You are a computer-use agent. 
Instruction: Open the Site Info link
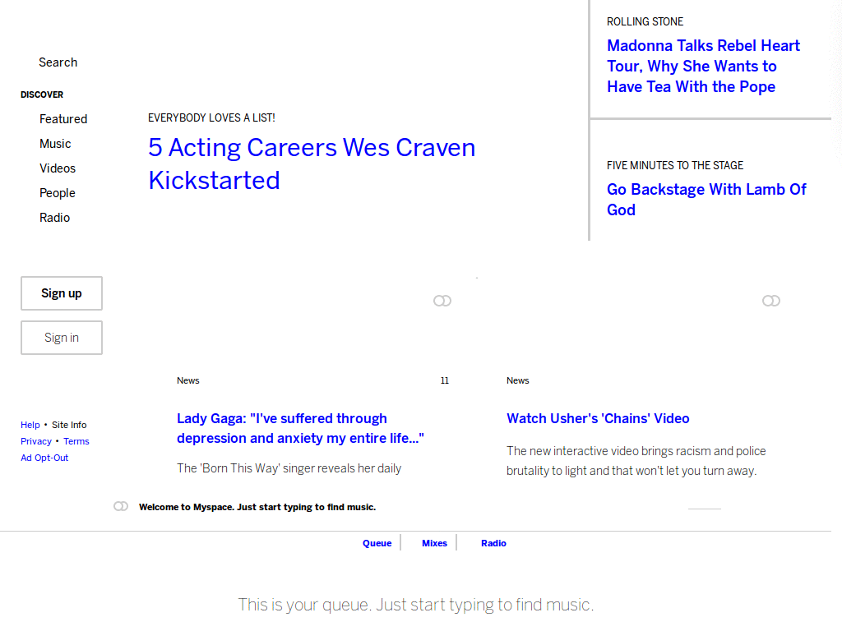tap(69, 425)
